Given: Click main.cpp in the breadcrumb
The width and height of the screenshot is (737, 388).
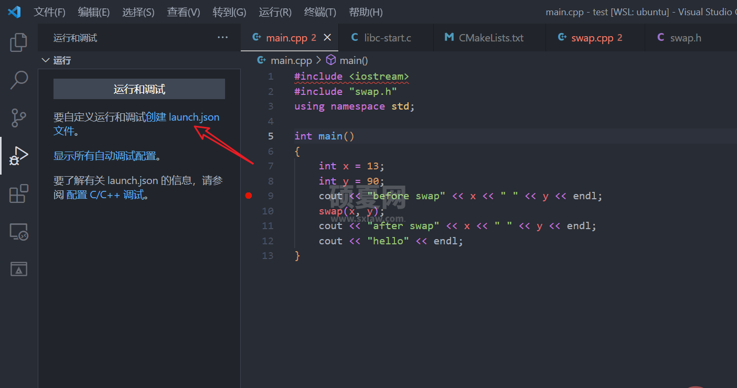Looking at the screenshot, I should pyautogui.click(x=291, y=60).
